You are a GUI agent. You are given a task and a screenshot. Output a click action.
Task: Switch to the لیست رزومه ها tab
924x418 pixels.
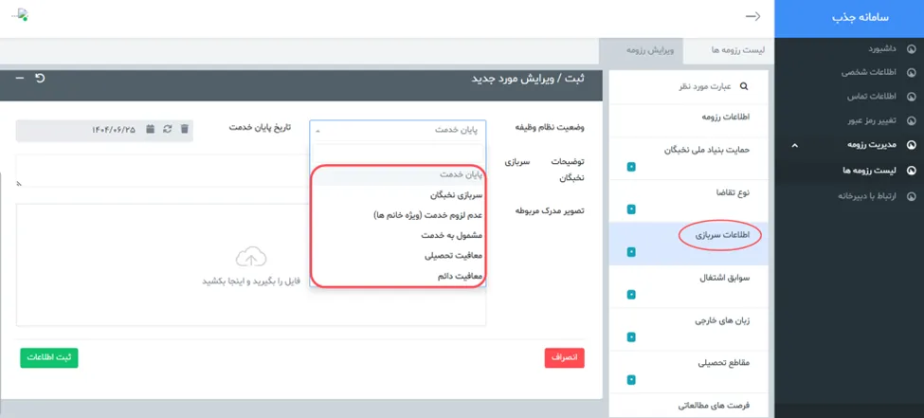pos(741,50)
